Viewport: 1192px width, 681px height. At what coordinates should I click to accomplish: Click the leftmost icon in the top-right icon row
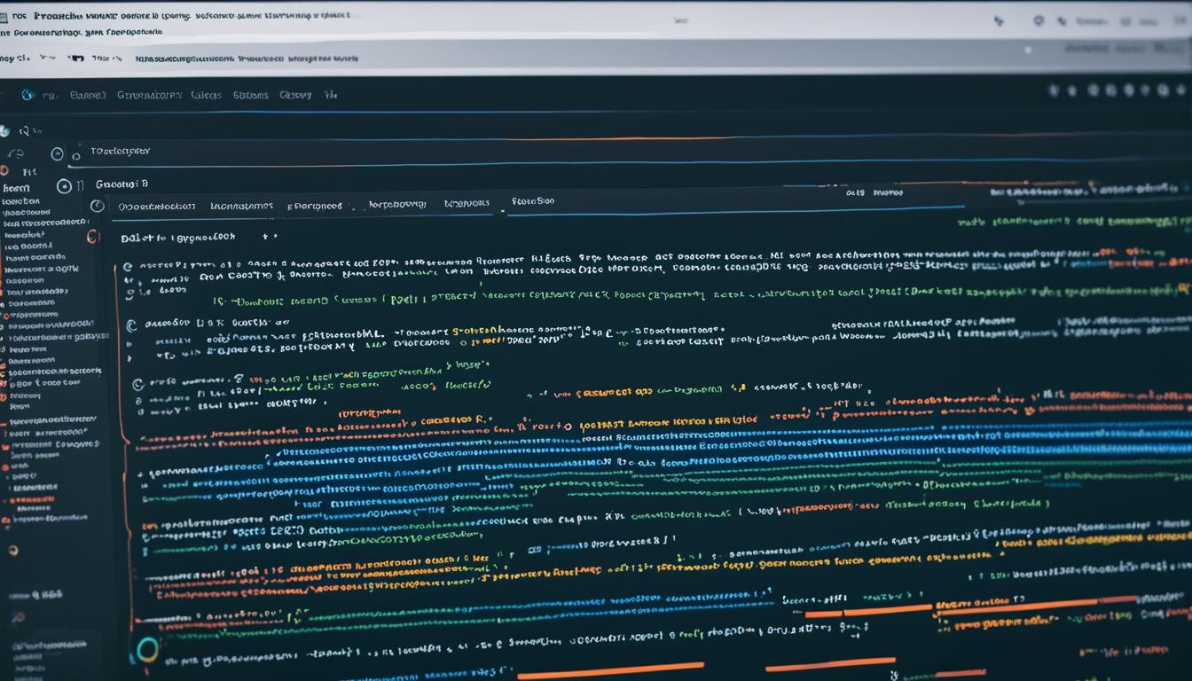(1054, 90)
